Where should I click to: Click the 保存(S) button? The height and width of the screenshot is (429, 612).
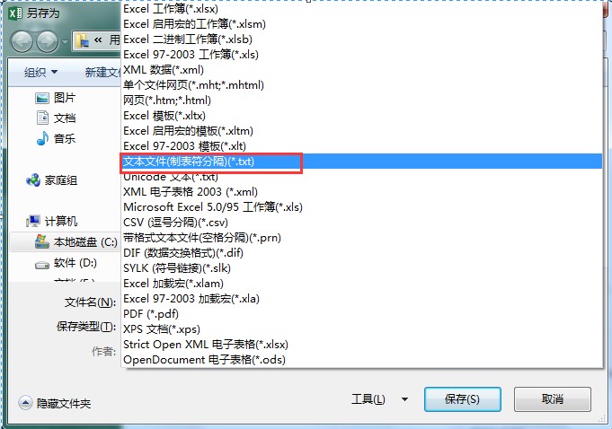coord(463,399)
